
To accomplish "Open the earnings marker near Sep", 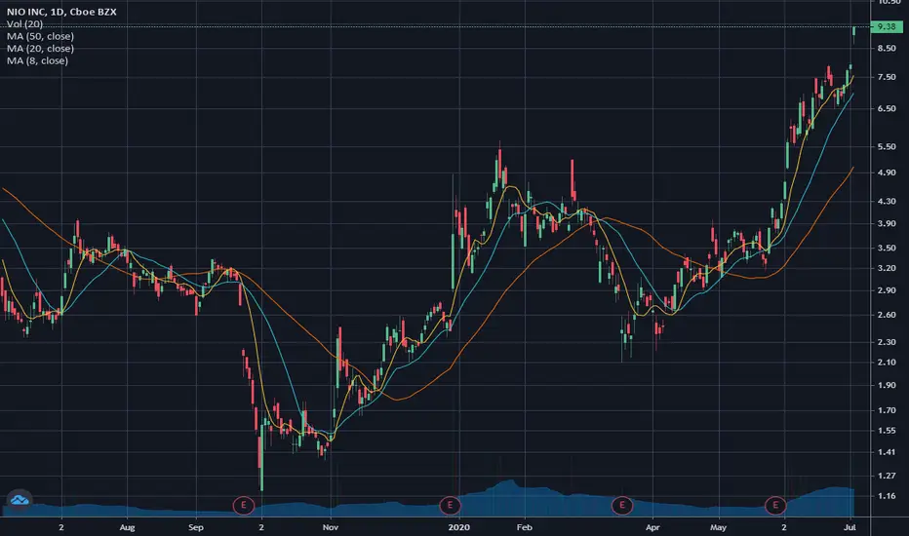I will click(244, 505).
